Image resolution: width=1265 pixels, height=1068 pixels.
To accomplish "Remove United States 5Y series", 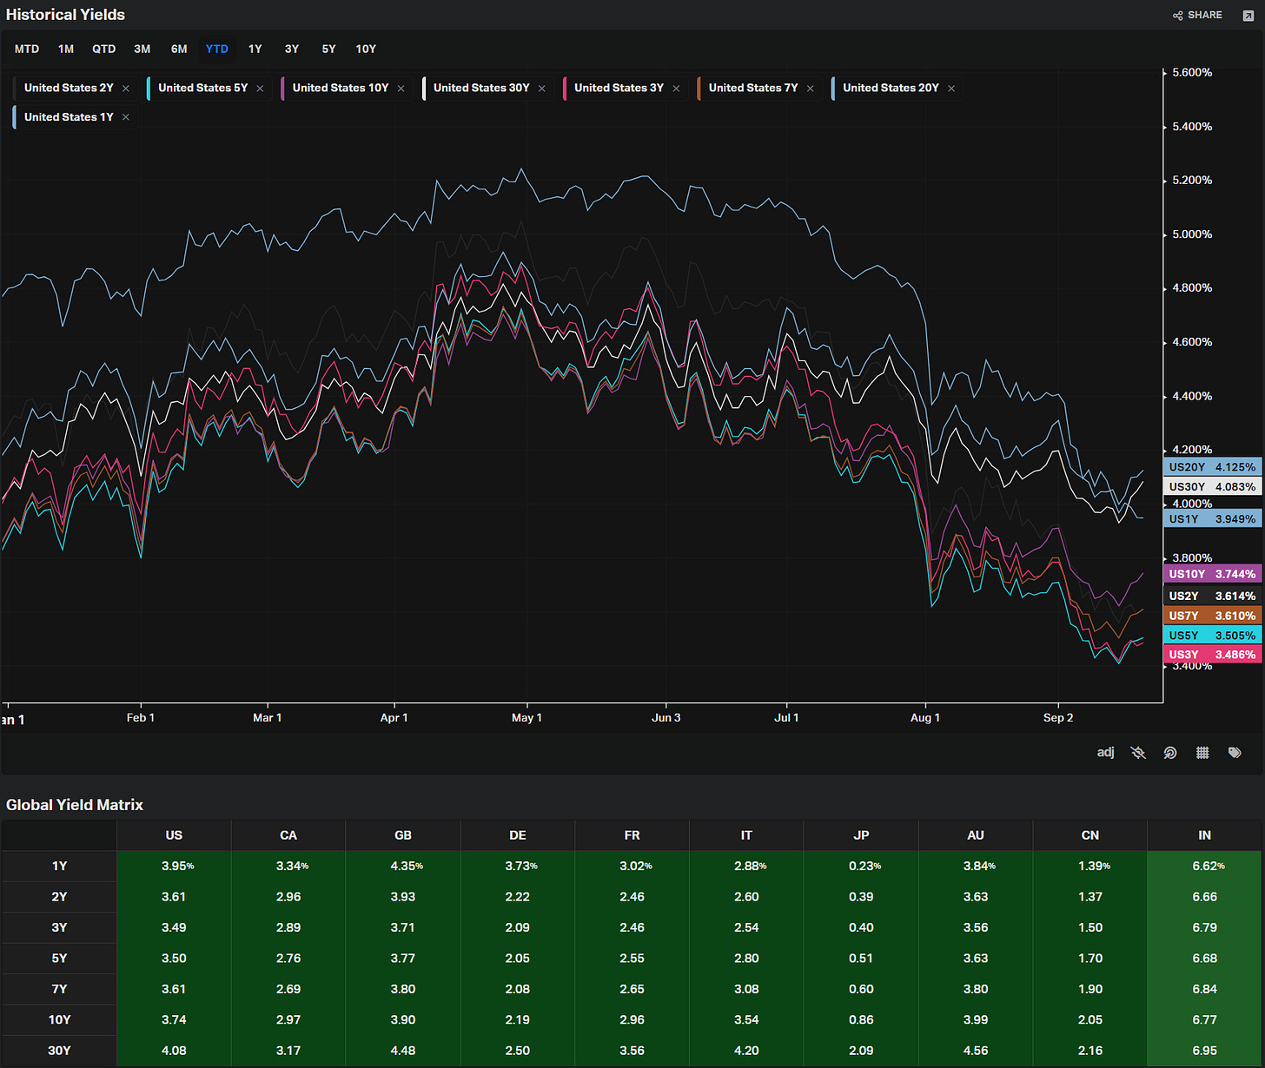I will (260, 89).
